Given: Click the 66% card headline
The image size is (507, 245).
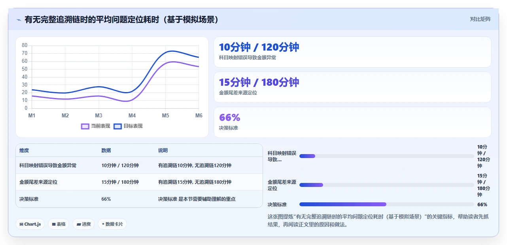Looking at the screenshot, I should [229, 117].
